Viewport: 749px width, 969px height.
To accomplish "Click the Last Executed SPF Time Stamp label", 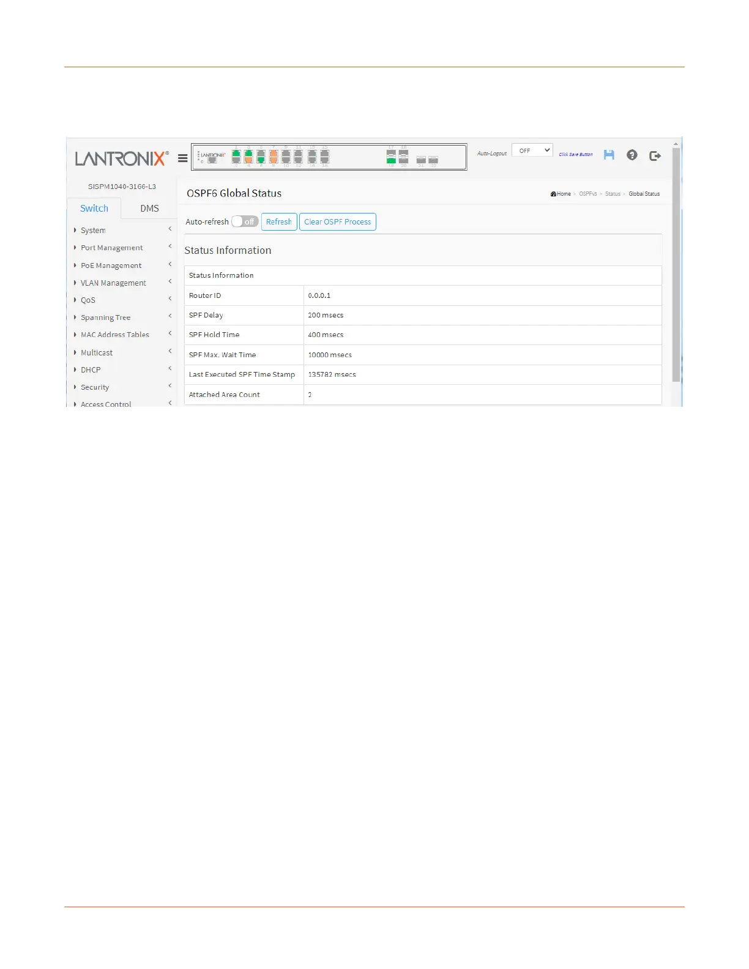I will point(242,374).
